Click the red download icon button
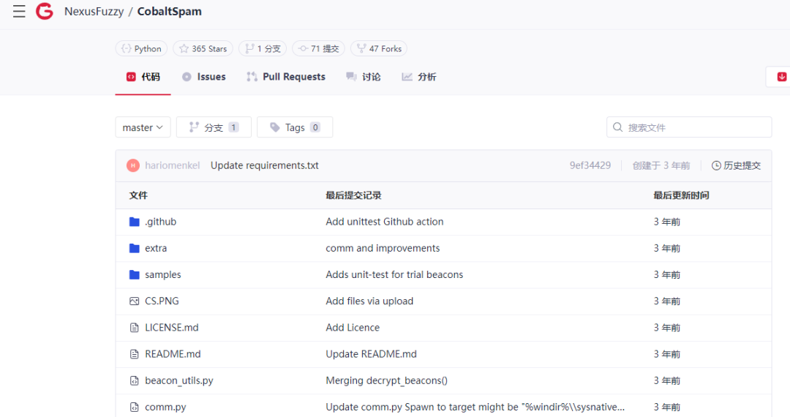 pos(781,77)
